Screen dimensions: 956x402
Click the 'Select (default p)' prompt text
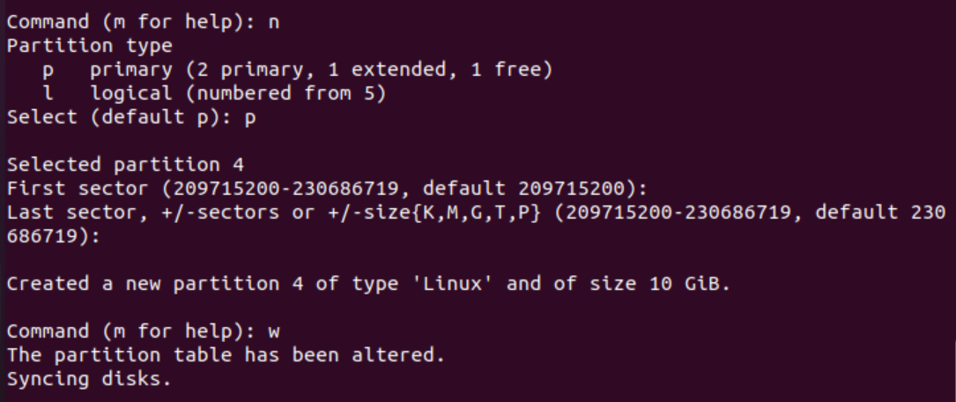119,117
